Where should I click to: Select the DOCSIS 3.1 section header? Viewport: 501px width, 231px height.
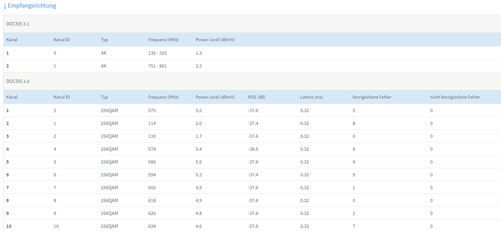(x=252, y=24)
